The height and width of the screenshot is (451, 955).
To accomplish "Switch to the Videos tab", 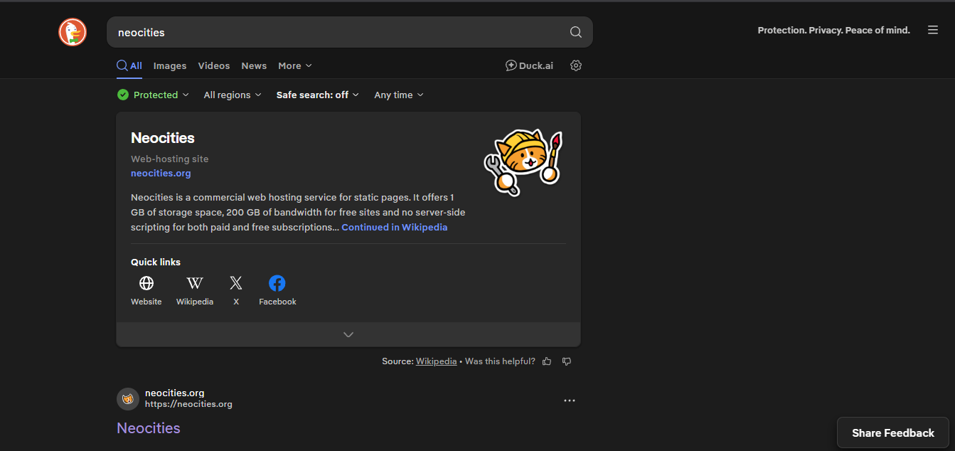I will (214, 65).
